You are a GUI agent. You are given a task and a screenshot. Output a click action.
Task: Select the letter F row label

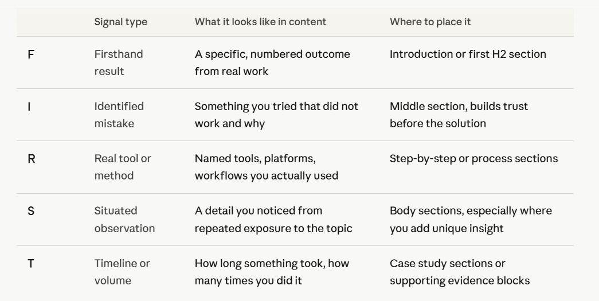coord(31,54)
